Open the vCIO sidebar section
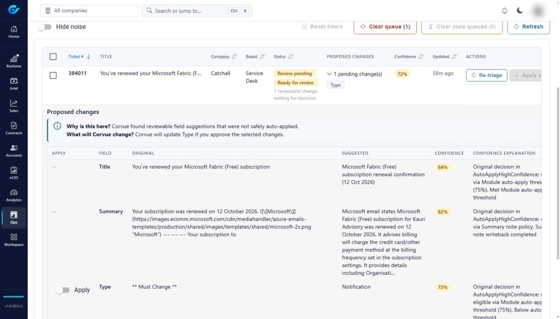The height and width of the screenshot is (319, 560). 14,173
